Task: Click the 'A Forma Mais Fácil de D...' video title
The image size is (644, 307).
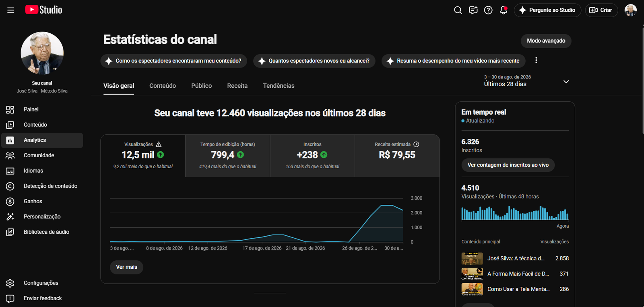Action: click(x=518, y=274)
